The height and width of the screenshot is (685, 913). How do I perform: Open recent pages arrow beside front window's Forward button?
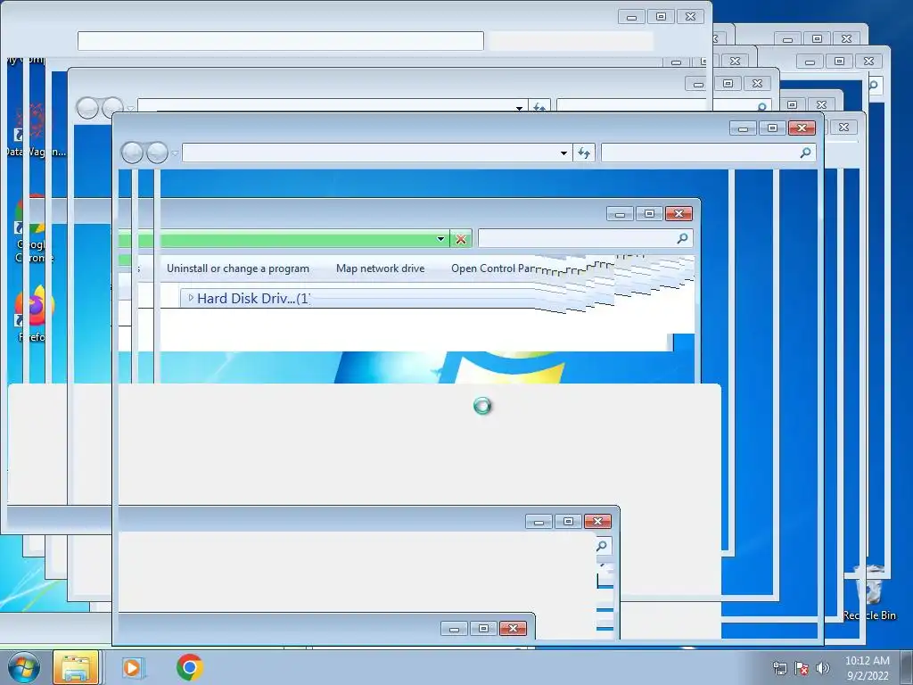[x=175, y=153]
